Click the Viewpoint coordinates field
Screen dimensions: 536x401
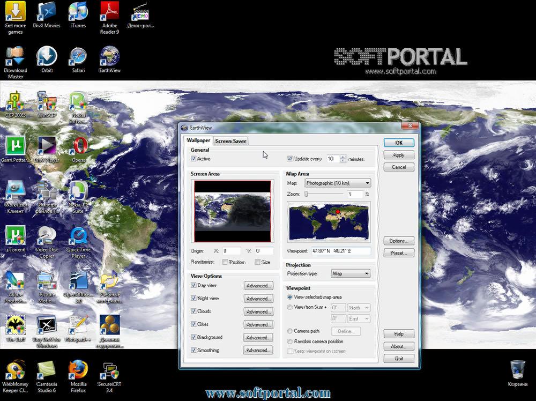tap(341, 251)
